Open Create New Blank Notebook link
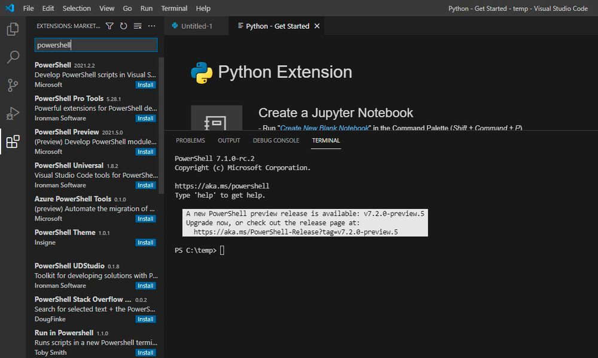This screenshot has height=358, width=598. (x=325, y=128)
